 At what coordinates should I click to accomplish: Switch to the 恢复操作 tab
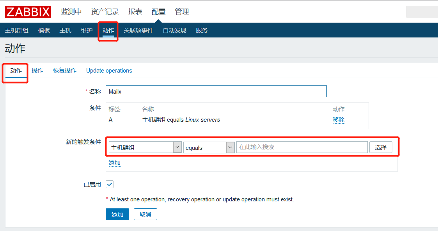[x=65, y=71]
